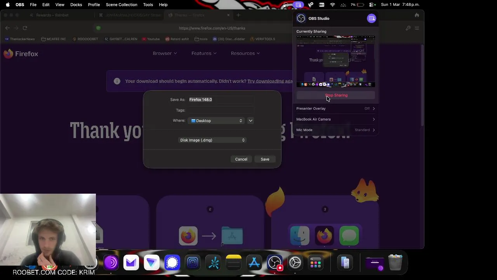Screen dimensions: 497x280
Task: Expand Presenter Overlay options
Action: pos(335,108)
